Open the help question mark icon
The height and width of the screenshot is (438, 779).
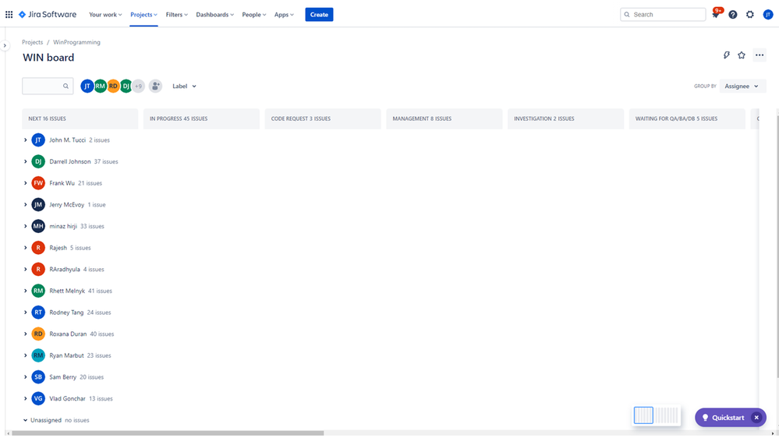[733, 14]
